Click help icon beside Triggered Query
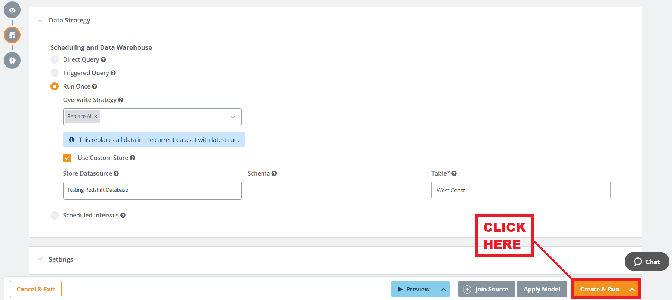The width and height of the screenshot is (672, 300). click(113, 73)
